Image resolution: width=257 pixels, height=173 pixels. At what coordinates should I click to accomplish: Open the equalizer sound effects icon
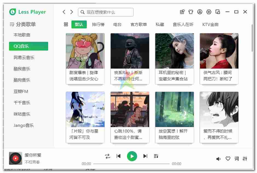[x=245, y=159]
